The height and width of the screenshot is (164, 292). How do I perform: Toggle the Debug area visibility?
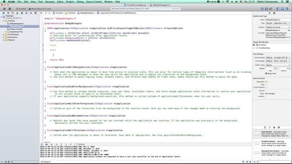(x=282, y=9)
